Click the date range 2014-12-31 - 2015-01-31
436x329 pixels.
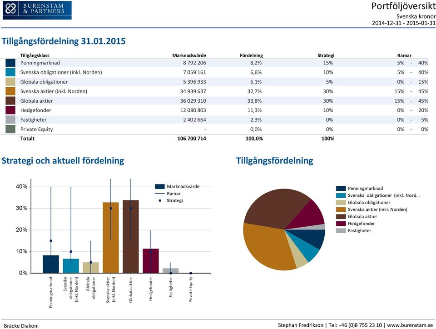point(404,23)
